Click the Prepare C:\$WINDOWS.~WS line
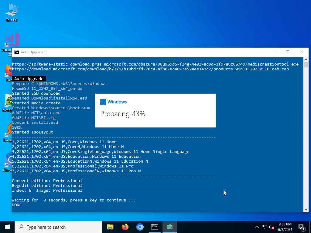Viewport: 311px width, 233px height. tap(59, 84)
